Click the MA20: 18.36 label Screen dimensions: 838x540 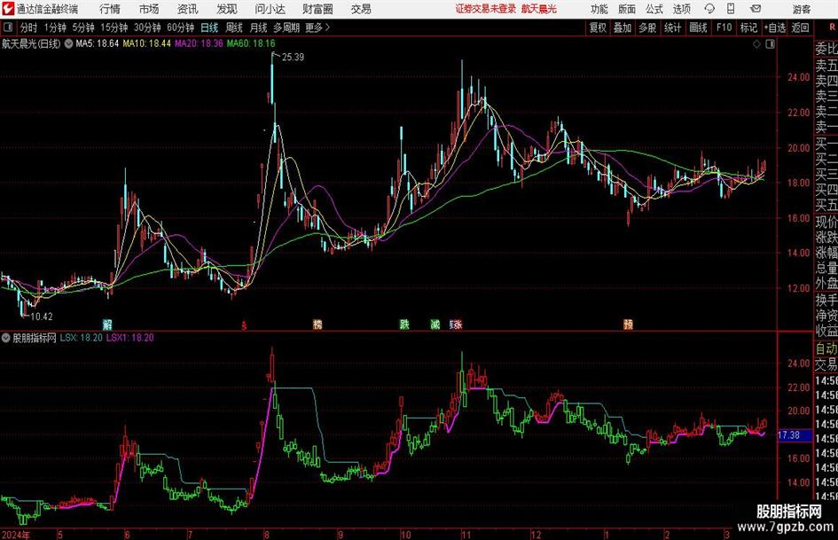[x=199, y=43]
